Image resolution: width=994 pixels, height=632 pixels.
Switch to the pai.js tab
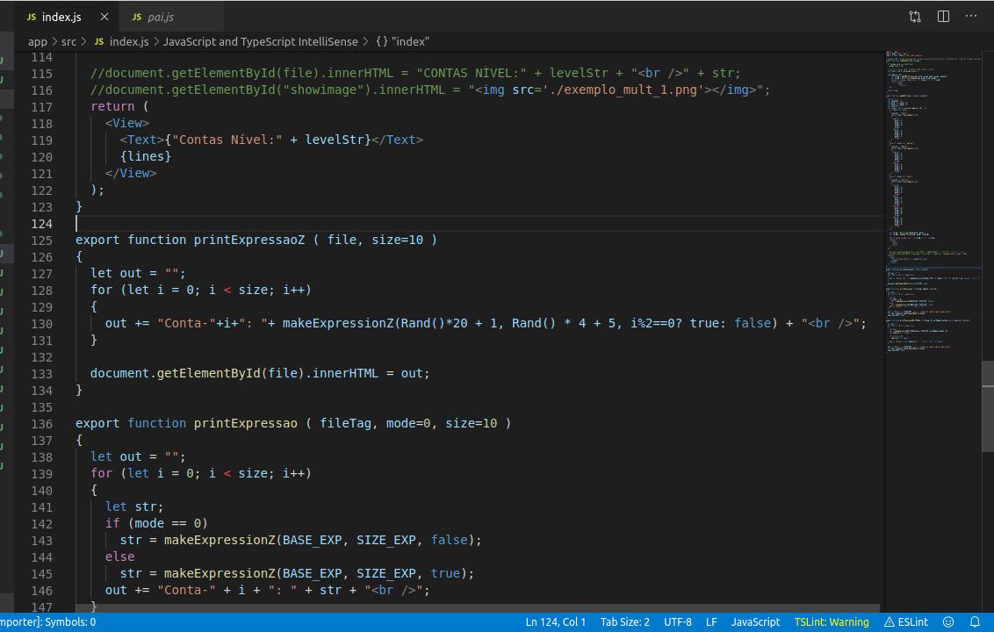[162, 17]
